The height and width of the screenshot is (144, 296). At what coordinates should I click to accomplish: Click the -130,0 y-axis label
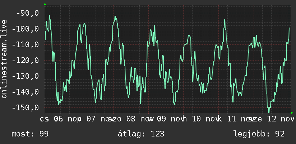tap(25, 76)
